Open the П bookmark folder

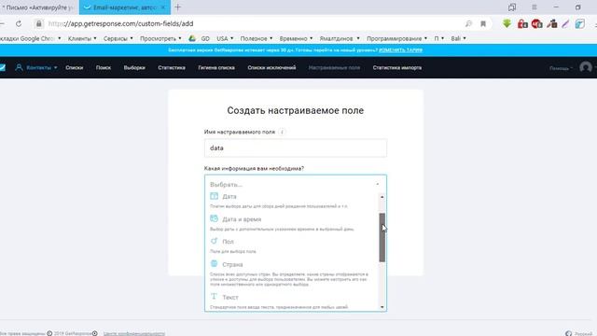point(439,38)
